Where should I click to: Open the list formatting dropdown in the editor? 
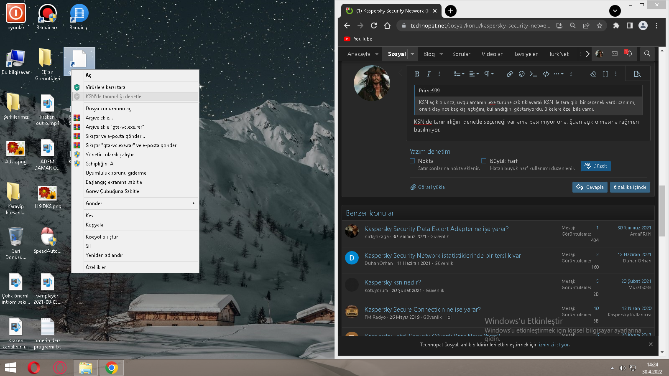pos(459,74)
